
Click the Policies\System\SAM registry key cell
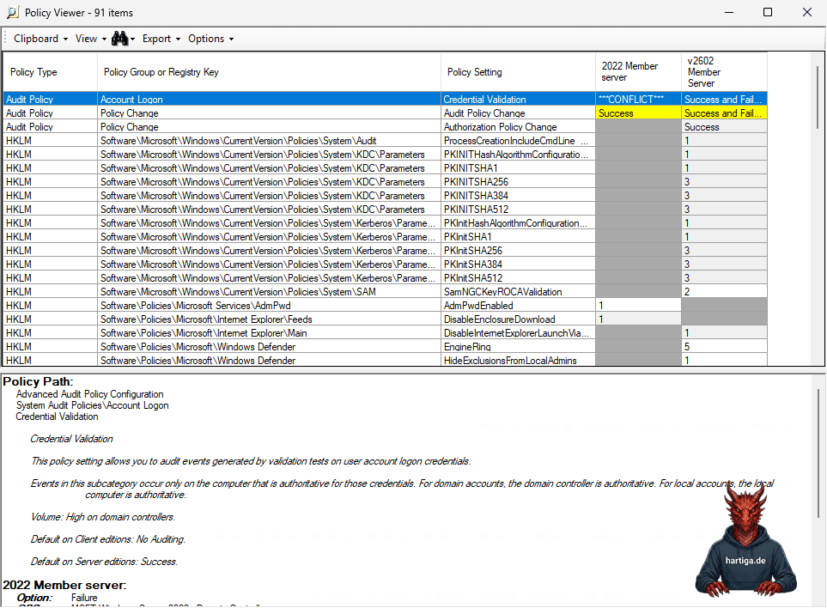click(269, 291)
